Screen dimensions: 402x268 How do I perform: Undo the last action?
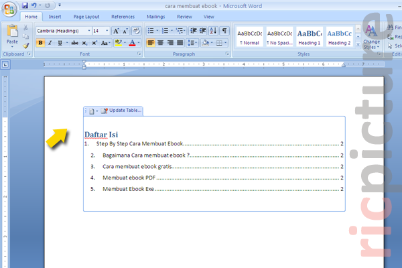tap(34, 5)
